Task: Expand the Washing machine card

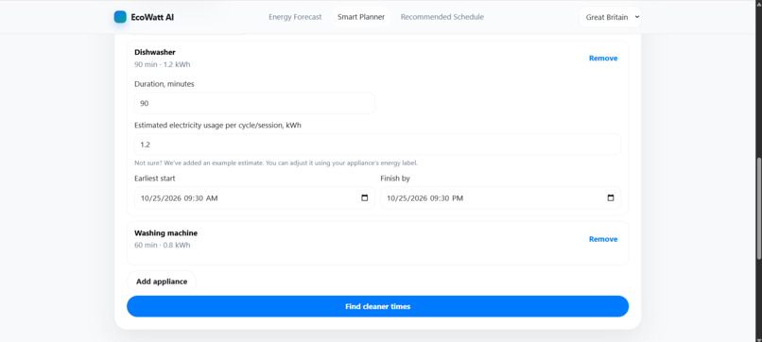Action: click(377, 243)
